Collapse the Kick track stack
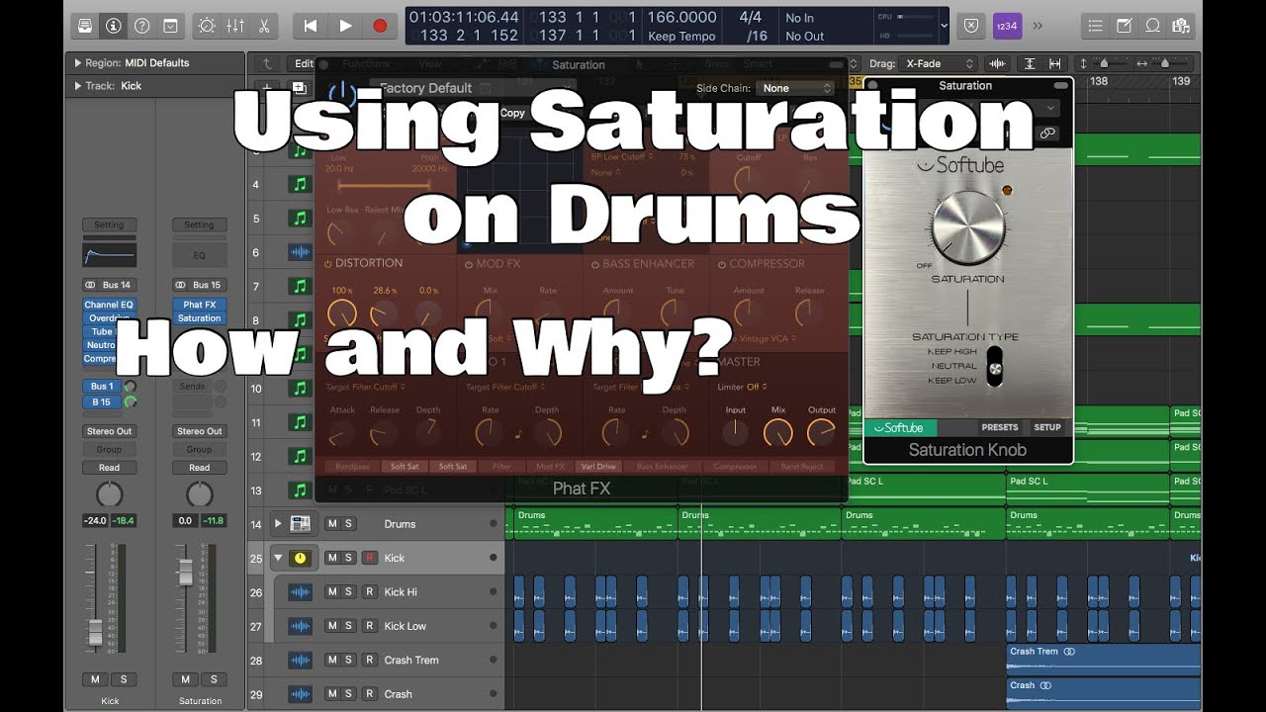 coord(278,558)
